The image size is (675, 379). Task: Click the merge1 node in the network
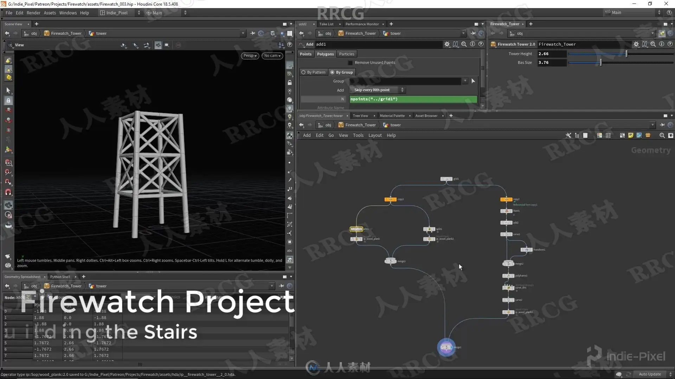(x=446, y=347)
